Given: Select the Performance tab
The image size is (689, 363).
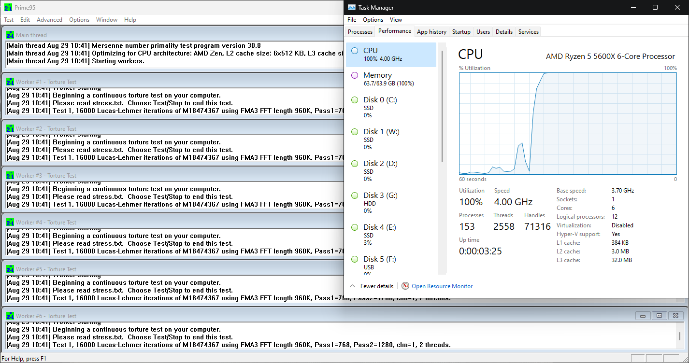Looking at the screenshot, I should point(395,31).
